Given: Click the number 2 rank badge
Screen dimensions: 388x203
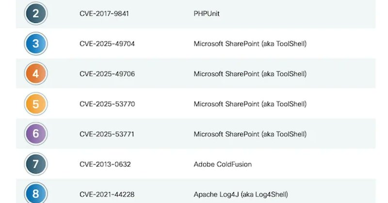Looking at the screenshot, I should [x=35, y=14].
